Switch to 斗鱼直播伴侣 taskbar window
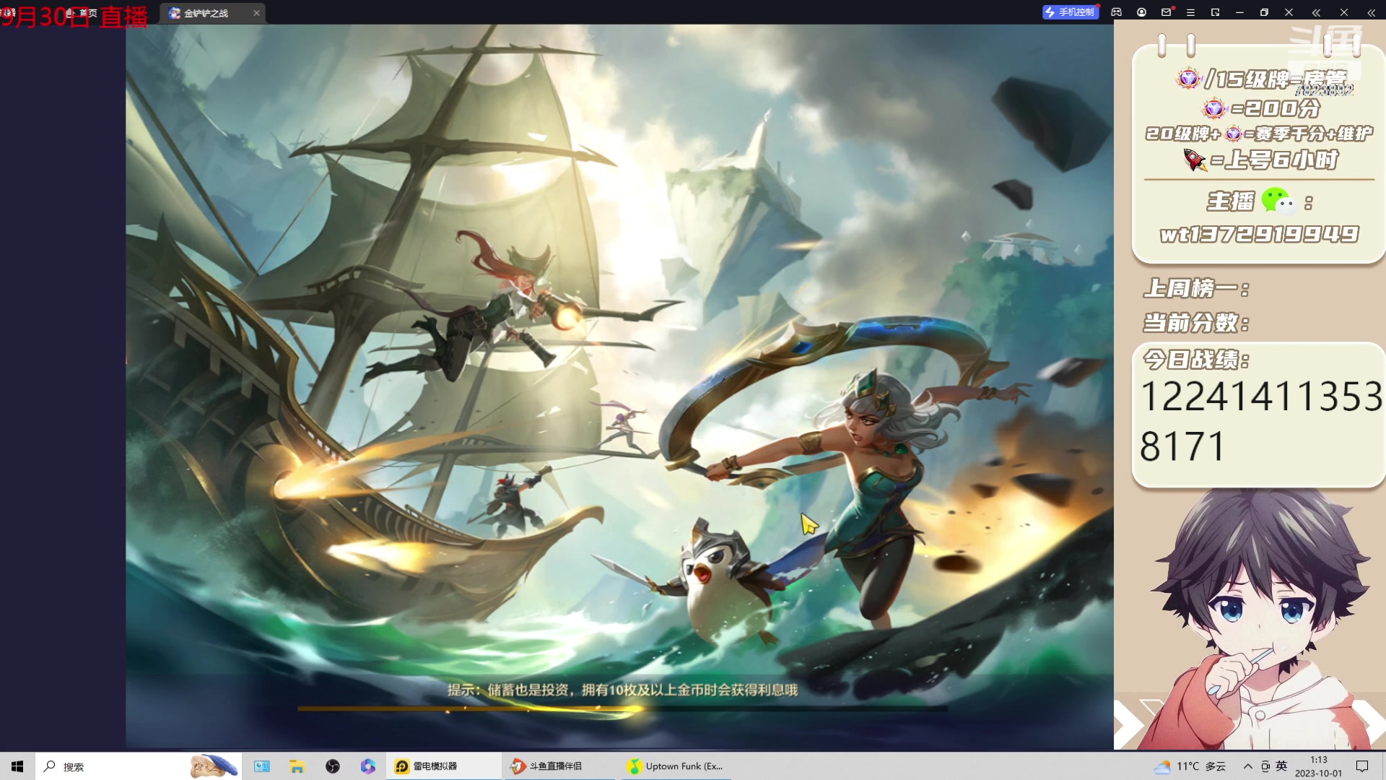 [559, 766]
